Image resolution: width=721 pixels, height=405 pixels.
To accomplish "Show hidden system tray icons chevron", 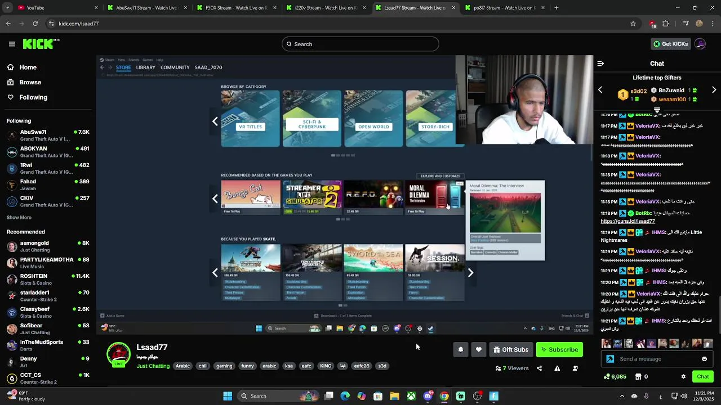I will coord(622,396).
